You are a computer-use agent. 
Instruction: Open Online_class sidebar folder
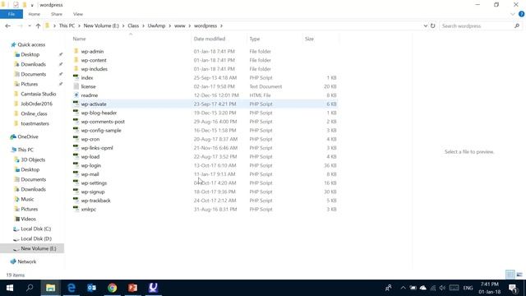point(34,113)
